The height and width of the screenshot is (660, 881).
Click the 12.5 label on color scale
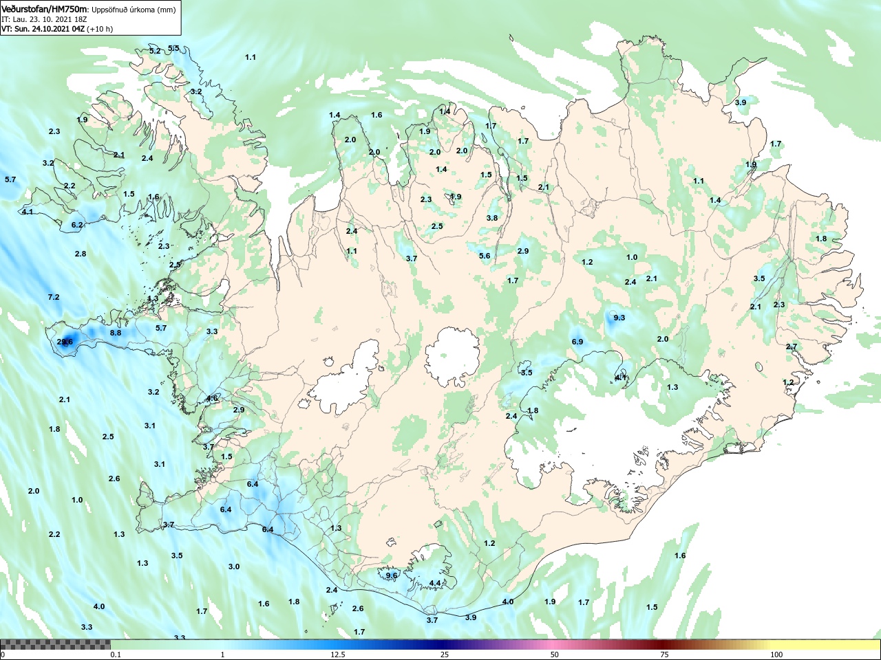click(x=338, y=654)
